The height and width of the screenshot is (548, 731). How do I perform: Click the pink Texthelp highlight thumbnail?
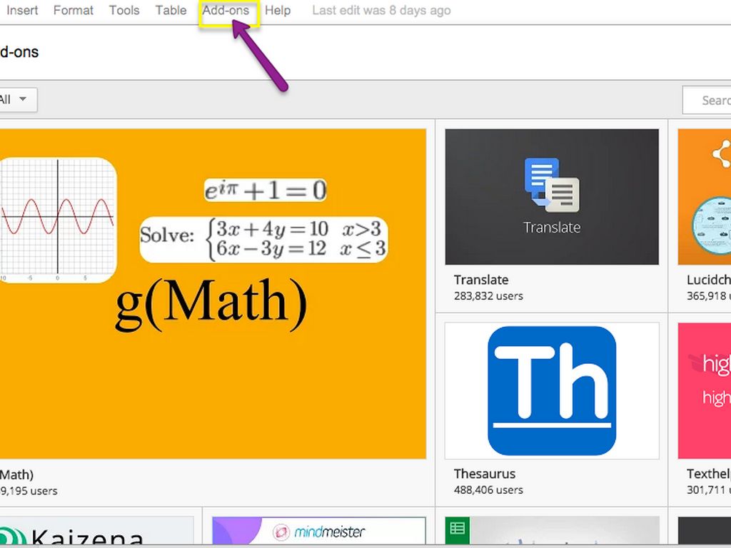pos(704,390)
